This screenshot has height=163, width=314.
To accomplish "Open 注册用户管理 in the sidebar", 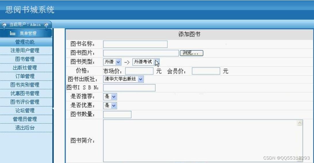I will click(x=25, y=51).
